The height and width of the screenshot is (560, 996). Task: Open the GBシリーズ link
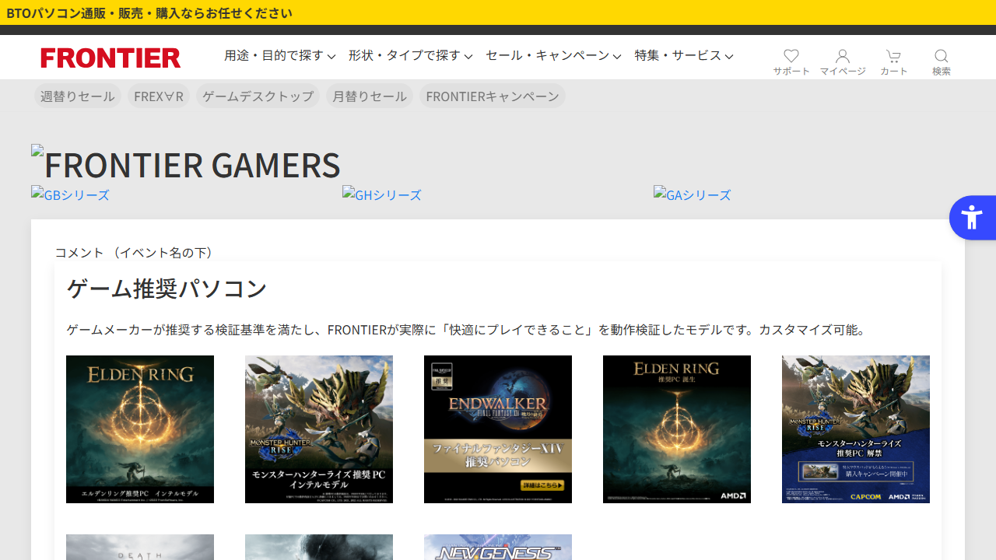(70, 194)
